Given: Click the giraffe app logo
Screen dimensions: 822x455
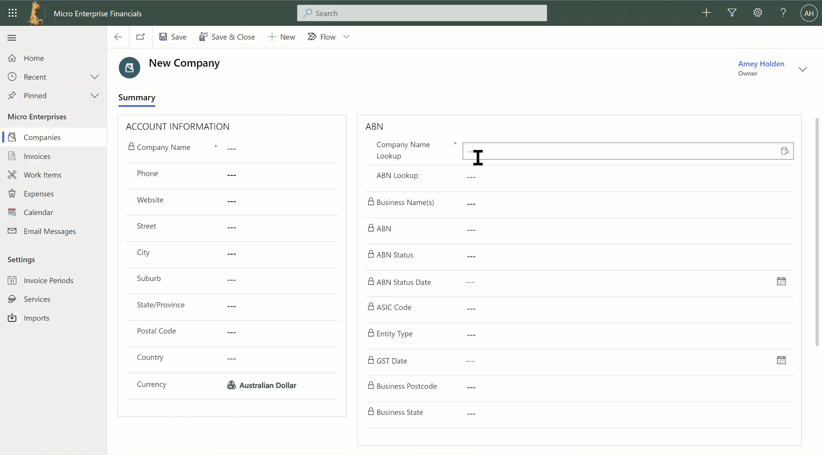Looking at the screenshot, I should (x=35, y=13).
